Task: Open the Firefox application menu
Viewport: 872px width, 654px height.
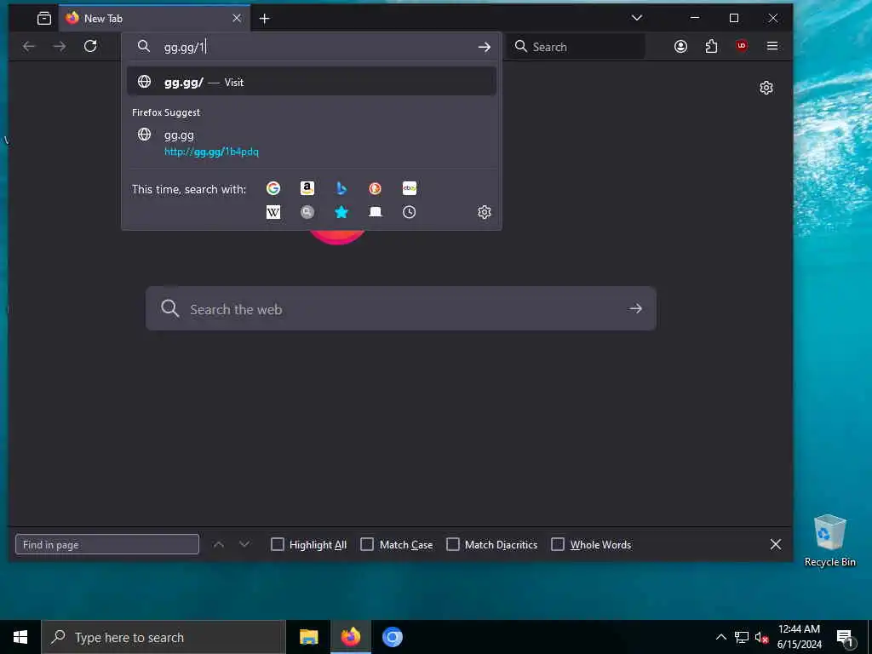Action: coord(772,46)
